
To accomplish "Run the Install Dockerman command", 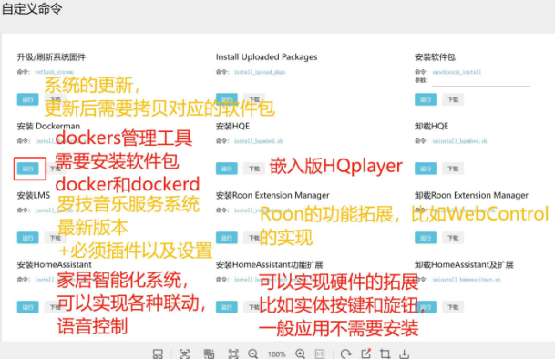I will pyautogui.click(x=27, y=169).
